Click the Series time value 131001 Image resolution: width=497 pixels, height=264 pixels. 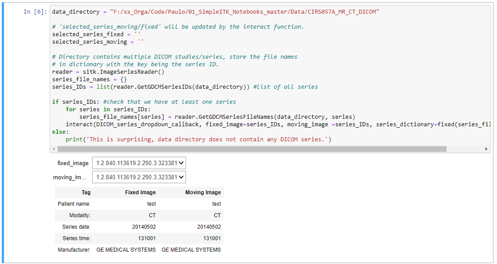point(146,238)
